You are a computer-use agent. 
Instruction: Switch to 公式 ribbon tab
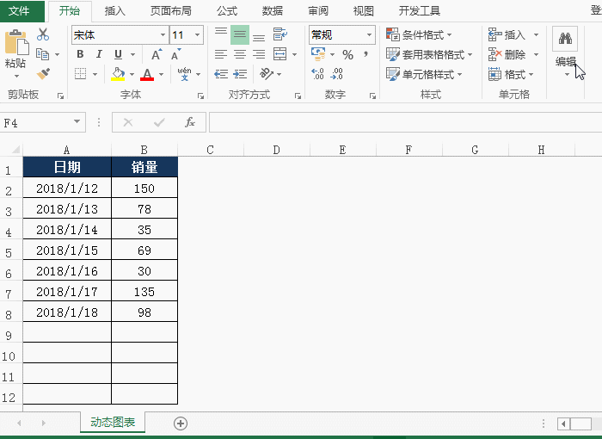[227, 11]
